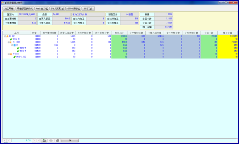Viewport: 239px width, 144px height.
Task: Save layout with レイアウト保存(L)
Action: coord(73,8)
